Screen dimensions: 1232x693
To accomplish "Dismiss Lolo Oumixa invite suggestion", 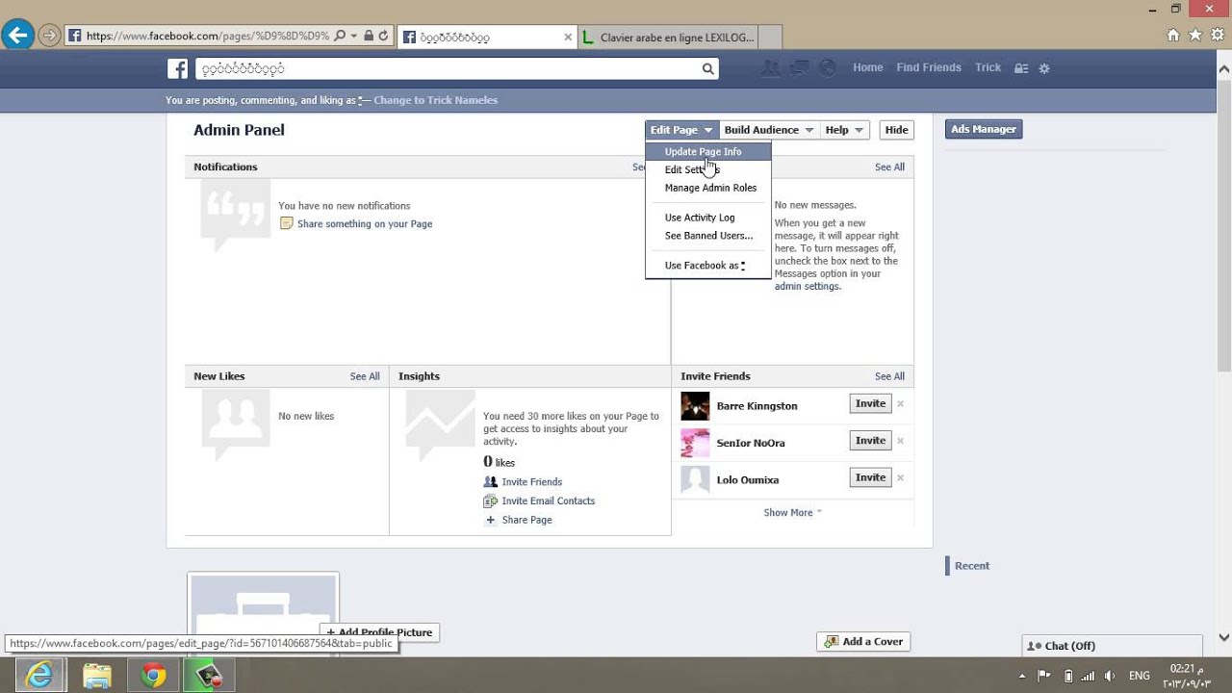I will (901, 477).
